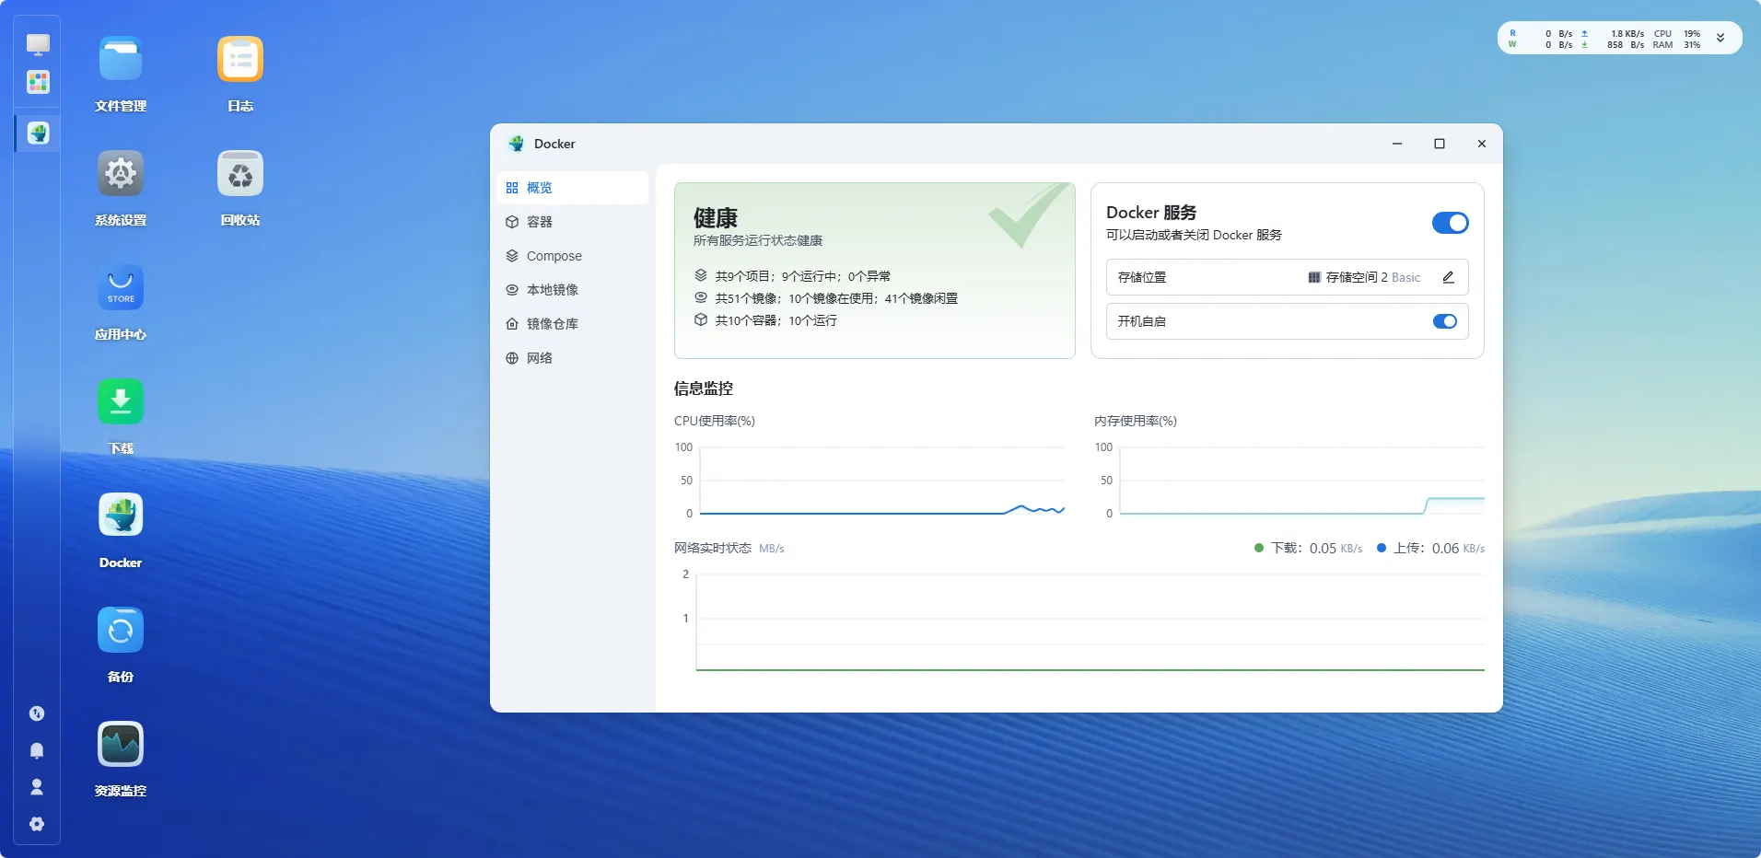Click the 可以启动或者关闭 Docker 服务 description
Viewport: 1761px width, 858px height.
[1194, 235]
